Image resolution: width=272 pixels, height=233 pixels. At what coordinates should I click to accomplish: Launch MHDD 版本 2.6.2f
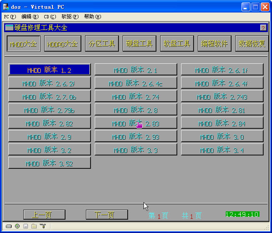50,83
